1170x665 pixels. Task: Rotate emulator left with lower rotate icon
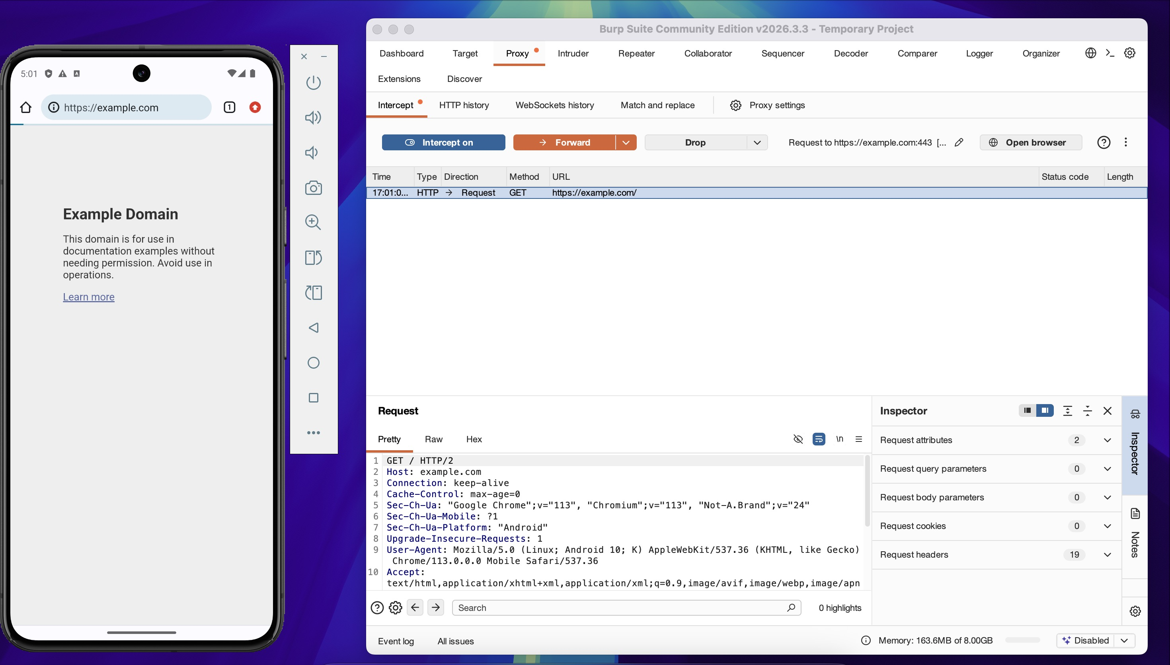[x=314, y=292]
